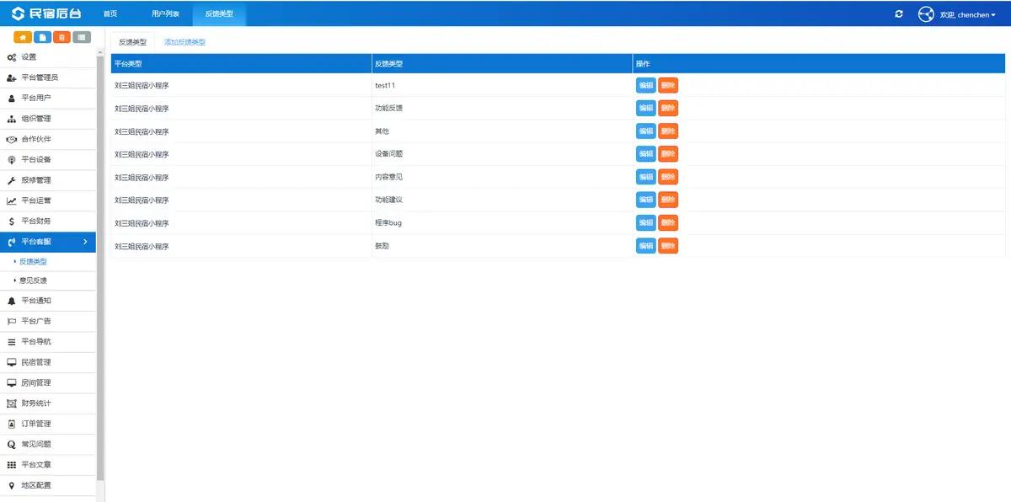Click the 鼓励 cell

(502, 245)
